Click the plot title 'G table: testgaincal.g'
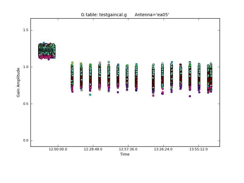The width and height of the screenshot is (244, 183). coord(104,15)
